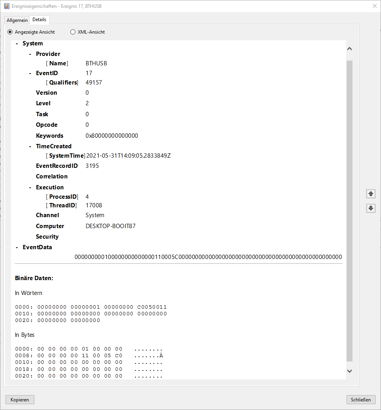This screenshot has width=381, height=410.
Task: Click the scrollbar up arrow
Action: pos(350,49)
